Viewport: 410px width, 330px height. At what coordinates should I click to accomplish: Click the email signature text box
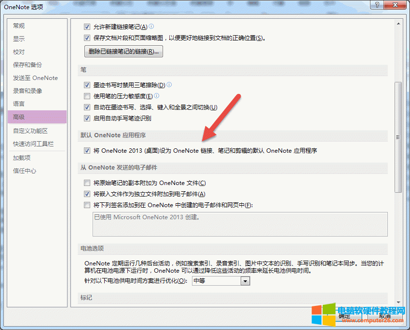[x=240, y=224]
